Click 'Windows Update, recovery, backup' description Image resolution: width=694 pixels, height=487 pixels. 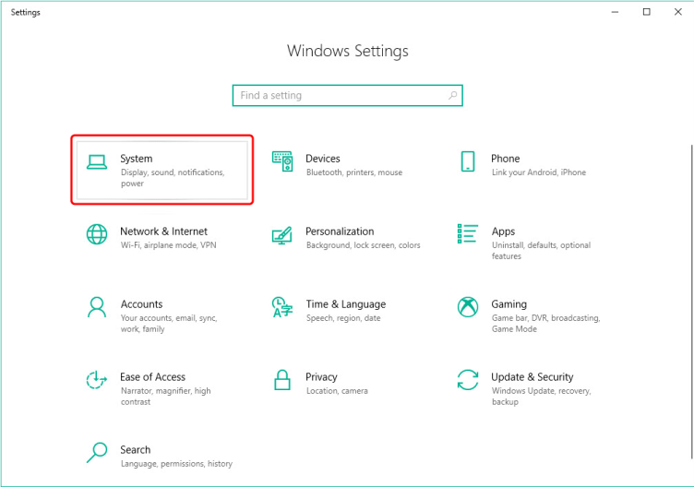(x=542, y=397)
